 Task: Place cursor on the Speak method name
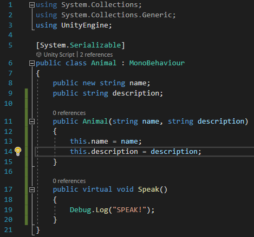click(x=148, y=189)
